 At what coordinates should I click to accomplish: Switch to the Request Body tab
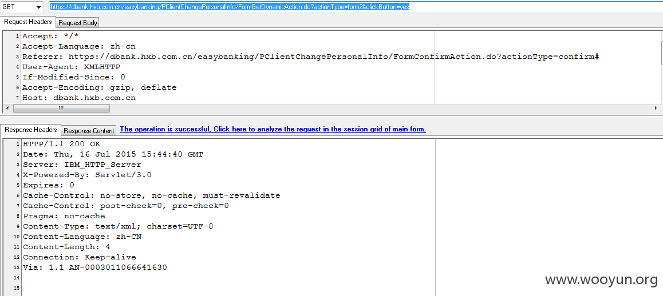point(78,23)
